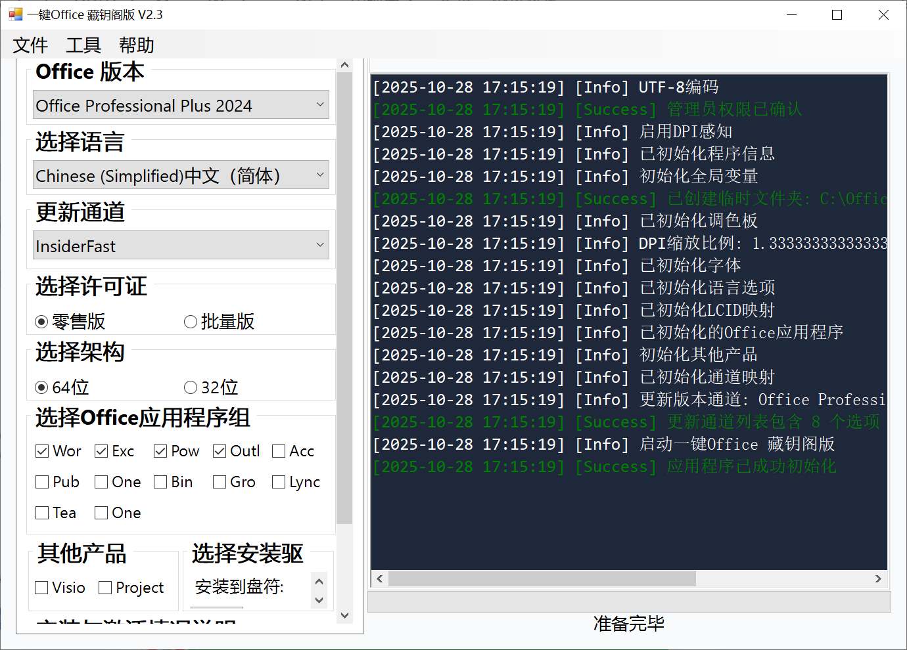
Task: Enable the Access application checkbox
Action: (279, 451)
